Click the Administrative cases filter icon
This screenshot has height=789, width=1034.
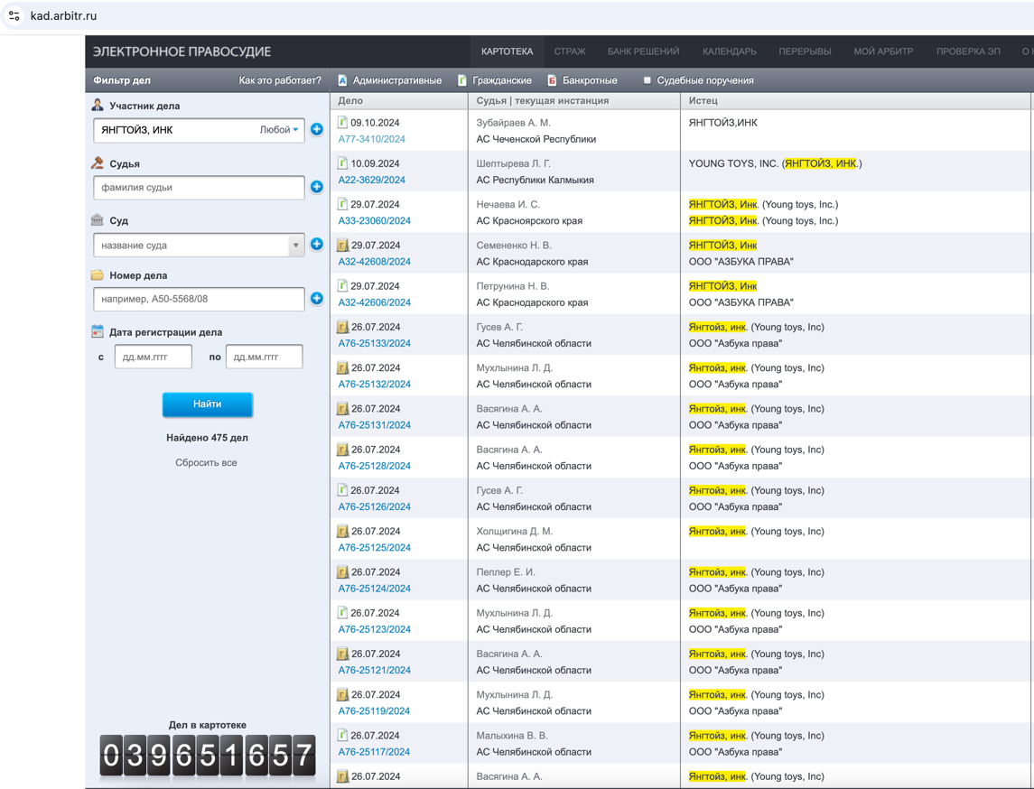click(342, 80)
